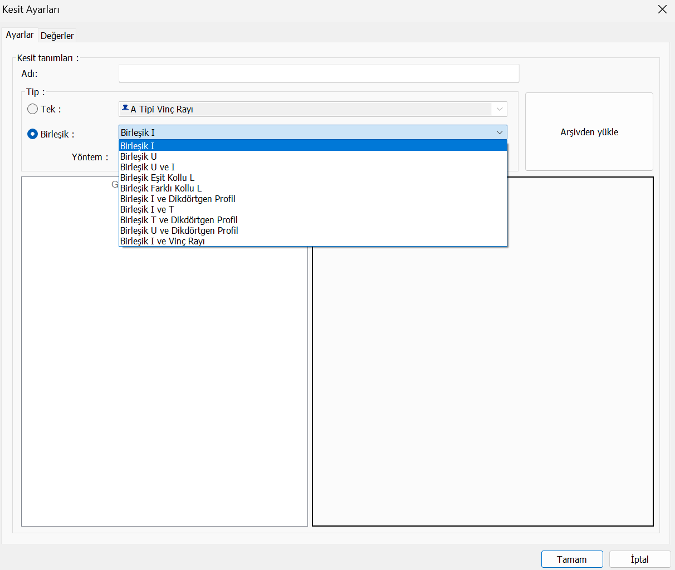Click the Adı text input field

[x=319, y=73]
